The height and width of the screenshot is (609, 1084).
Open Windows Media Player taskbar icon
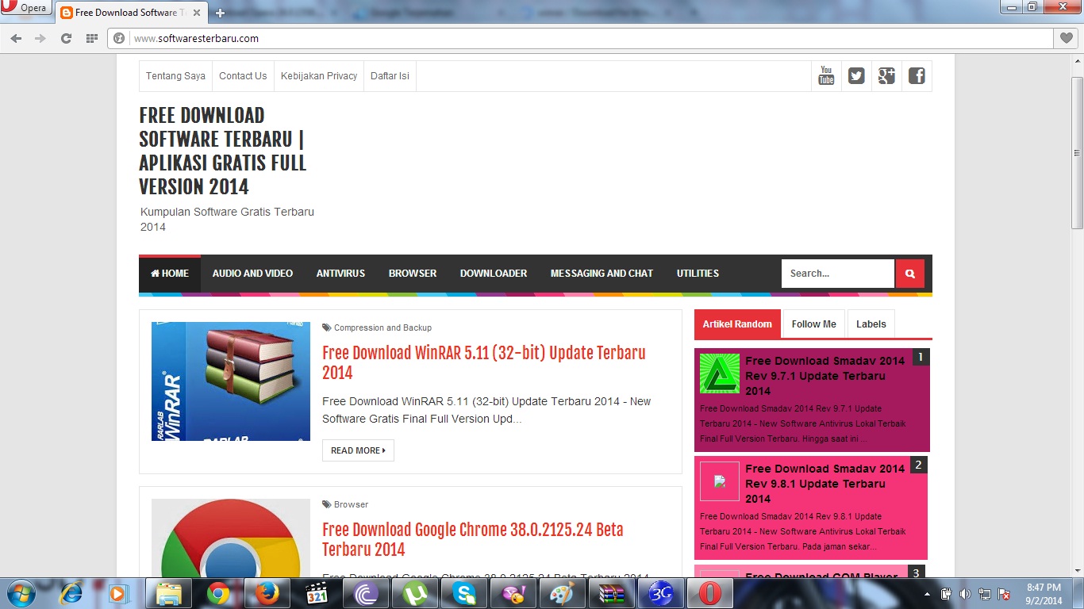[118, 593]
